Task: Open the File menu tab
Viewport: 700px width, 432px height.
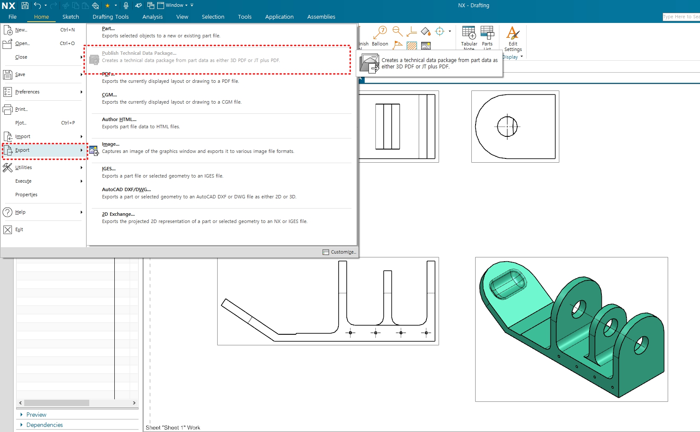Action: [x=13, y=17]
